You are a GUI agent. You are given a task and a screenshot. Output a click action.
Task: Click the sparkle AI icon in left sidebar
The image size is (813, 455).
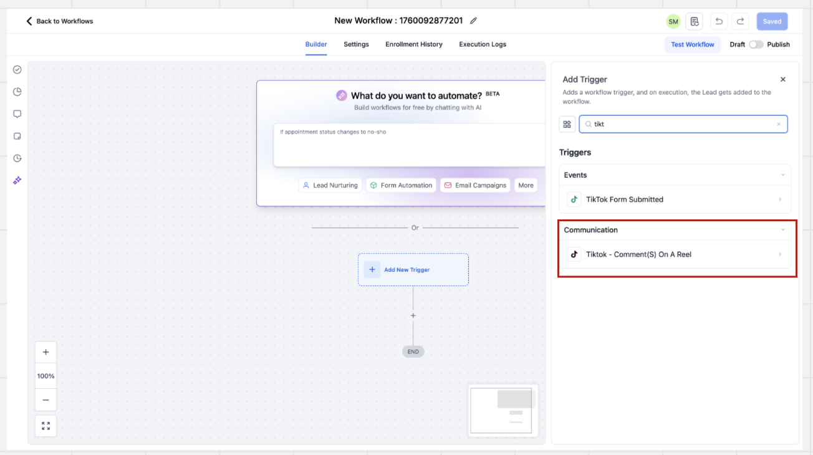17,180
